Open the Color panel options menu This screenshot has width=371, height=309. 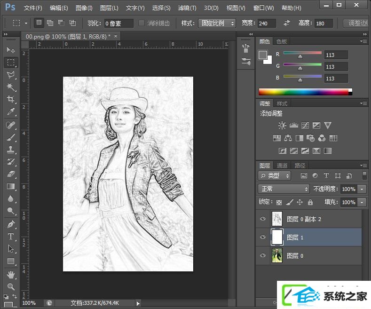tap(363, 41)
